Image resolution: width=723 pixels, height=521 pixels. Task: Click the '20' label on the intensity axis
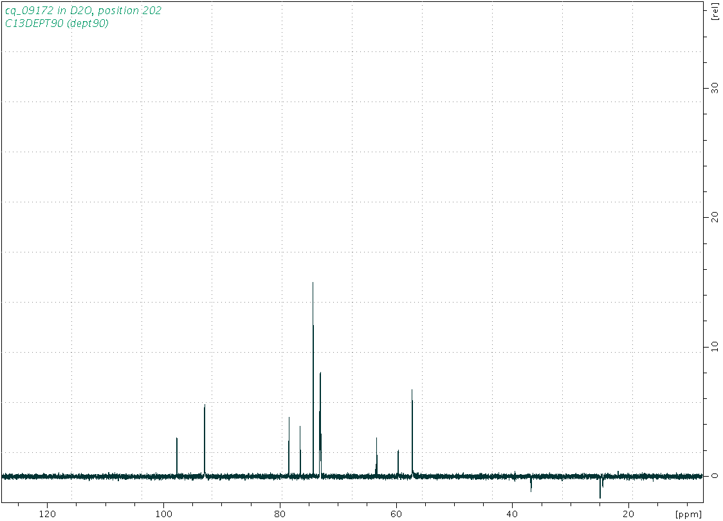click(715, 216)
